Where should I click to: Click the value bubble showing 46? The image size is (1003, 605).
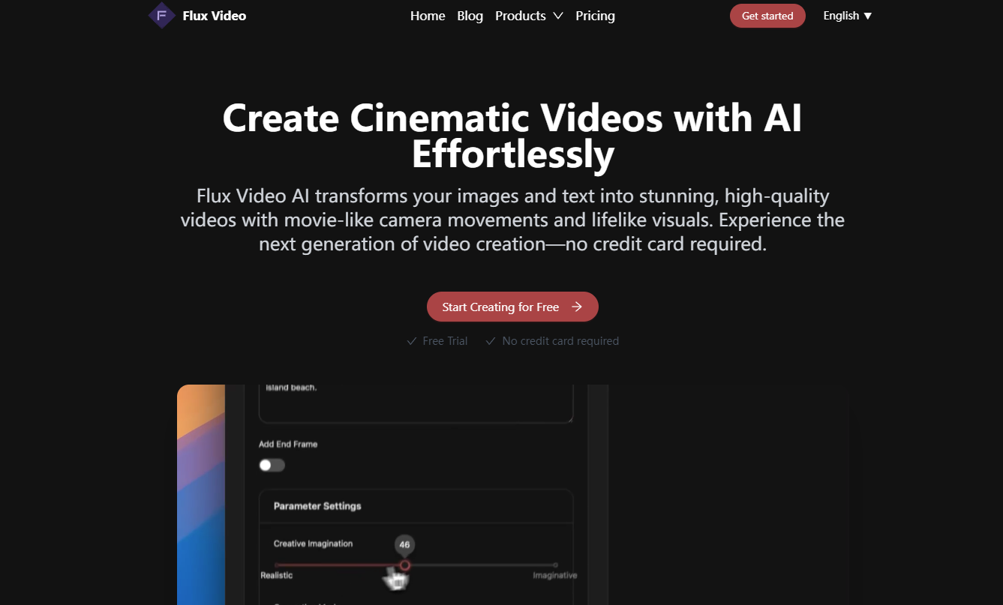click(405, 544)
